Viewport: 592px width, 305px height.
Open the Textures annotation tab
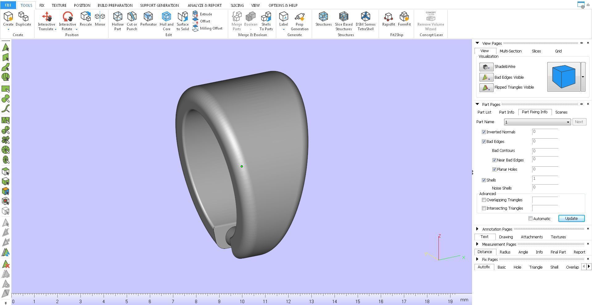coord(558,237)
